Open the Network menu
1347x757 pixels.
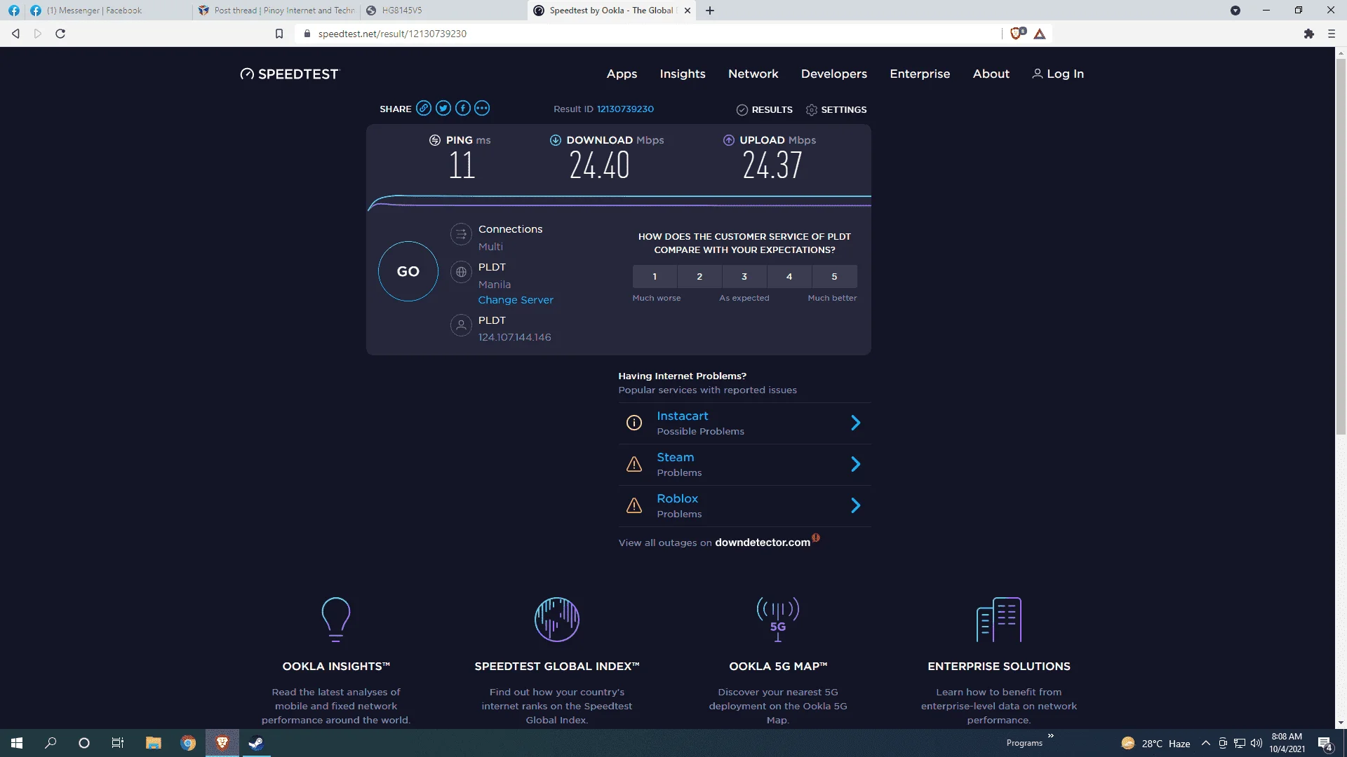tap(753, 74)
